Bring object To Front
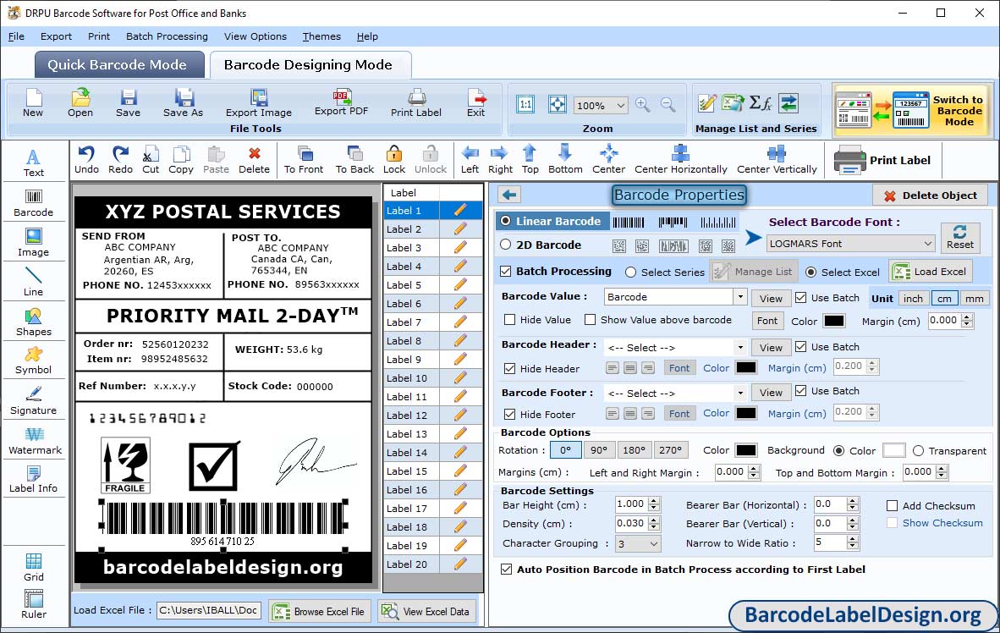Image resolution: width=1000 pixels, height=633 pixels. (x=305, y=160)
